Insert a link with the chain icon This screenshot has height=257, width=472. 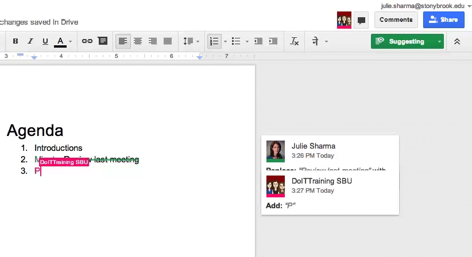pos(87,41)
